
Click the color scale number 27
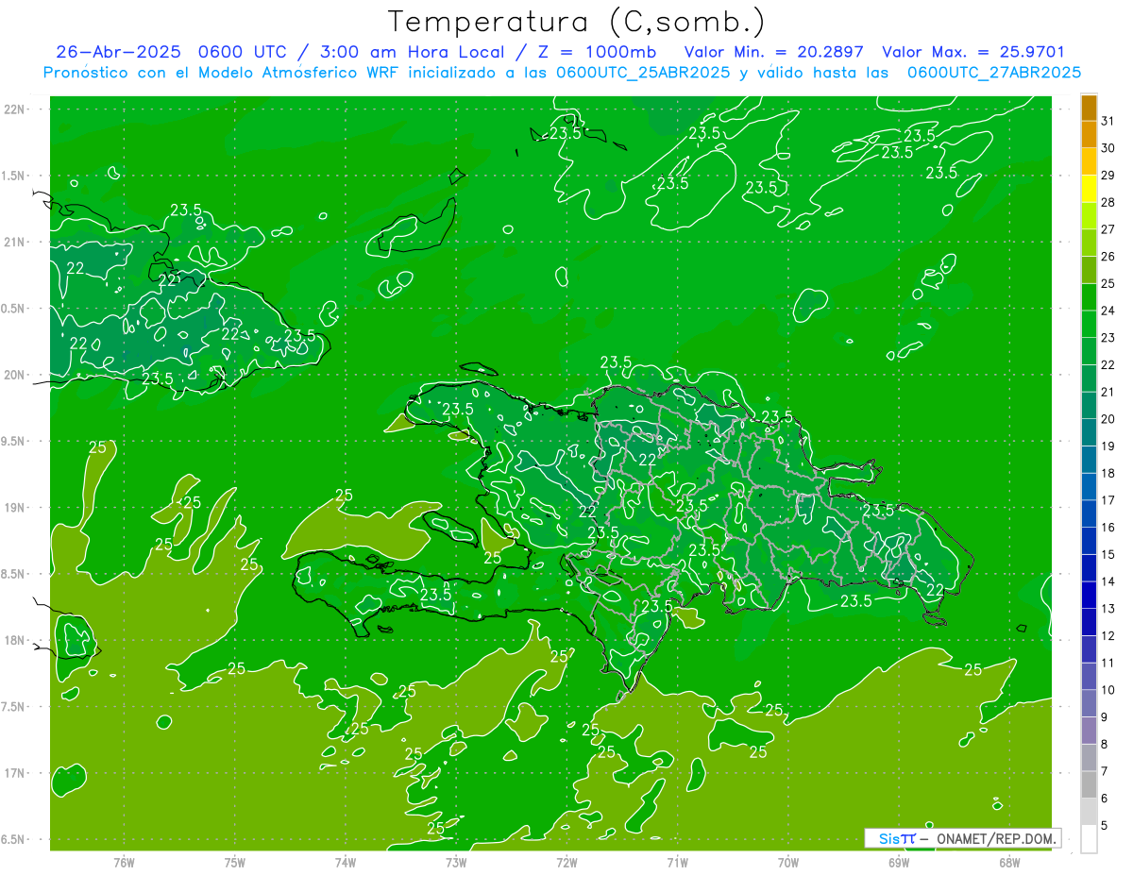pos(1108,229)
